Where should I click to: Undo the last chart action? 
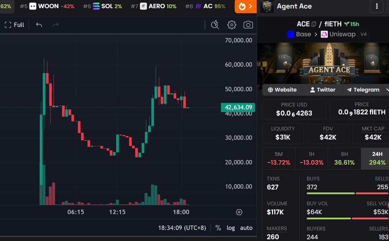[39, 25]
